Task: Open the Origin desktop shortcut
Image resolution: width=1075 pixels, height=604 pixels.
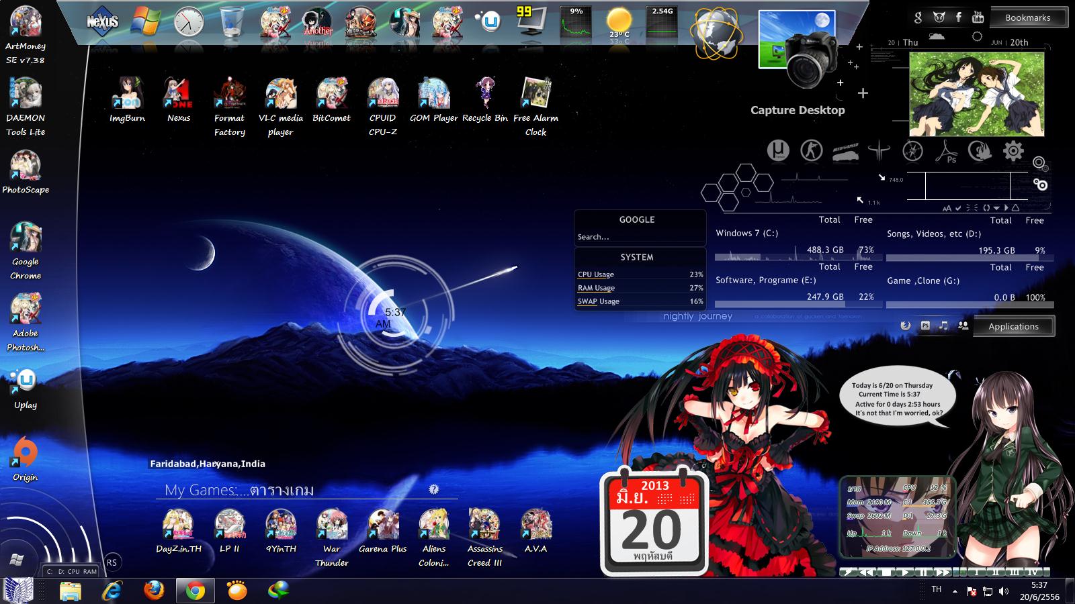Action: [26, 459]
